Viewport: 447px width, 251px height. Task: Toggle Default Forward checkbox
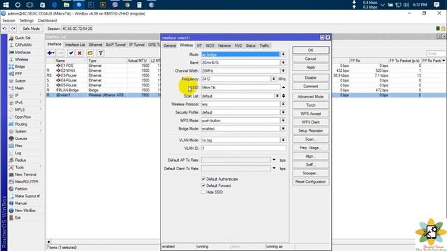pyautogui.click(x=203, y=185)
